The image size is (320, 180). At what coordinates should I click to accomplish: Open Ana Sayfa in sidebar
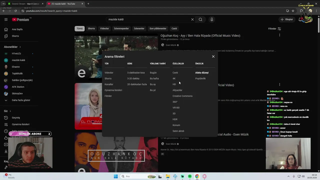click(17, 29)
